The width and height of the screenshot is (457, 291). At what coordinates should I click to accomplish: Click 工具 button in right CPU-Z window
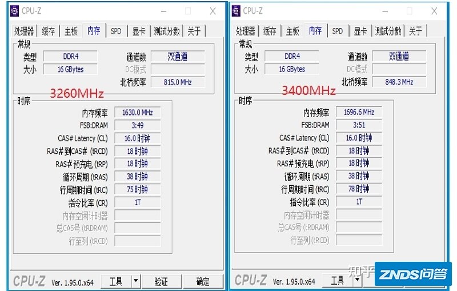338,281
